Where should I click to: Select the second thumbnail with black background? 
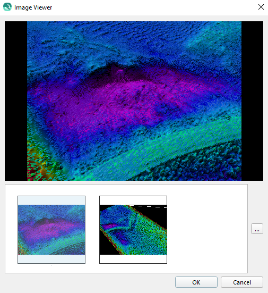tap(133, 230)
